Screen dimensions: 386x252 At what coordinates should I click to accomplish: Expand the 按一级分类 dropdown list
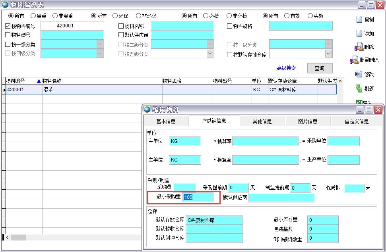(100, 44)
